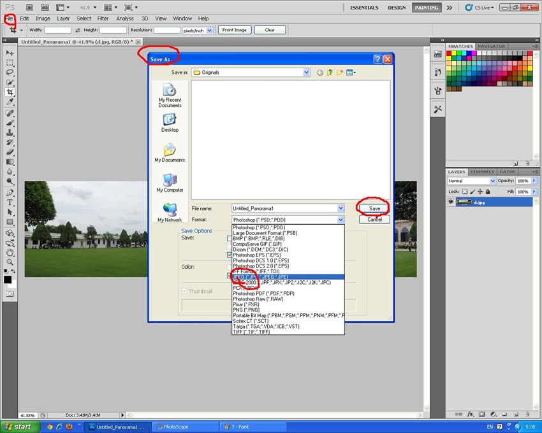Select the Hand tool
The height and width of the screenshot is (433, 542).
(10, 252)
